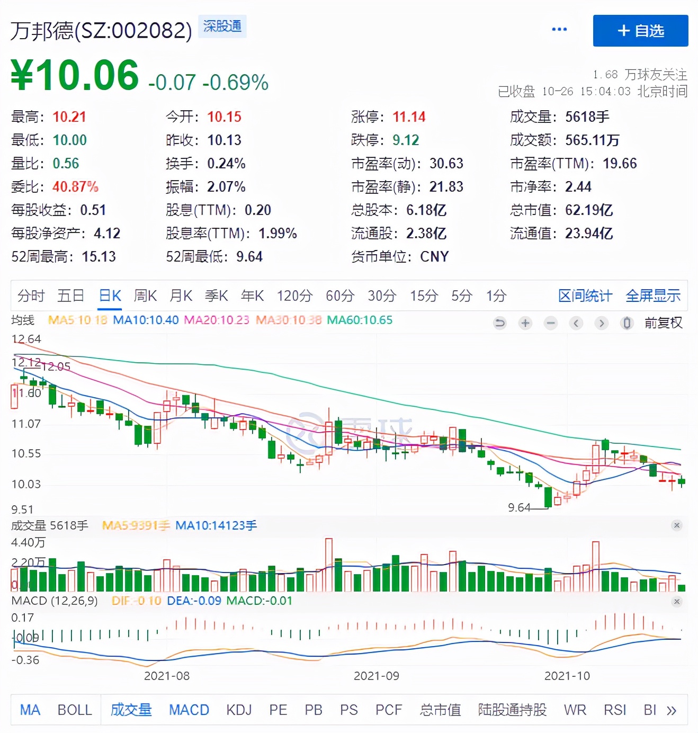Pan chart right with right arrow

coord(601,323)
